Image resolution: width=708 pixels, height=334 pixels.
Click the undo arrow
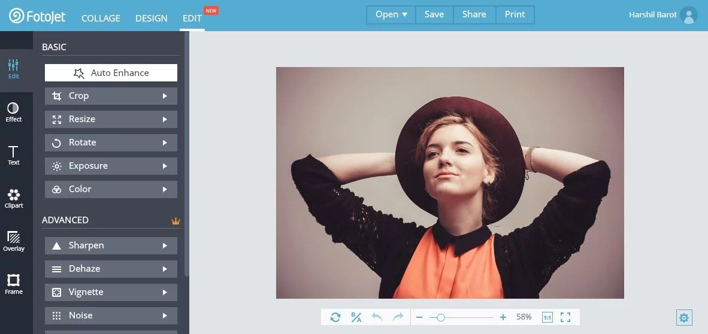[x=377, y=317]
